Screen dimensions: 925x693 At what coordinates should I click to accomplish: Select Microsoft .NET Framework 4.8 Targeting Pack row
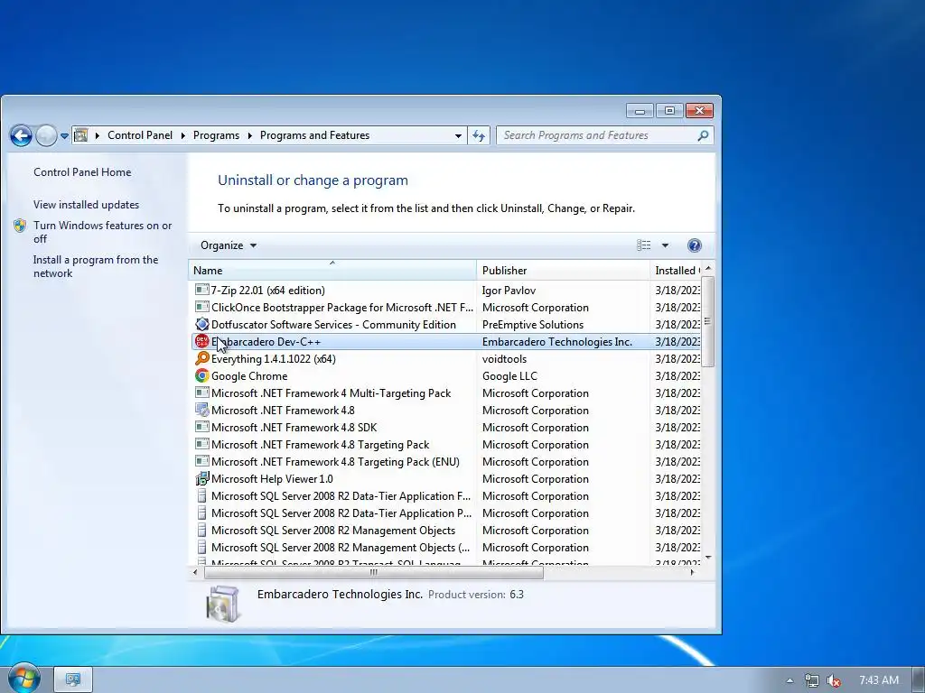click(x=446, y=444)
